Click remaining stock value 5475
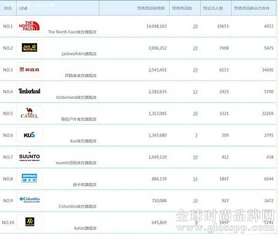 pos(269,48)
